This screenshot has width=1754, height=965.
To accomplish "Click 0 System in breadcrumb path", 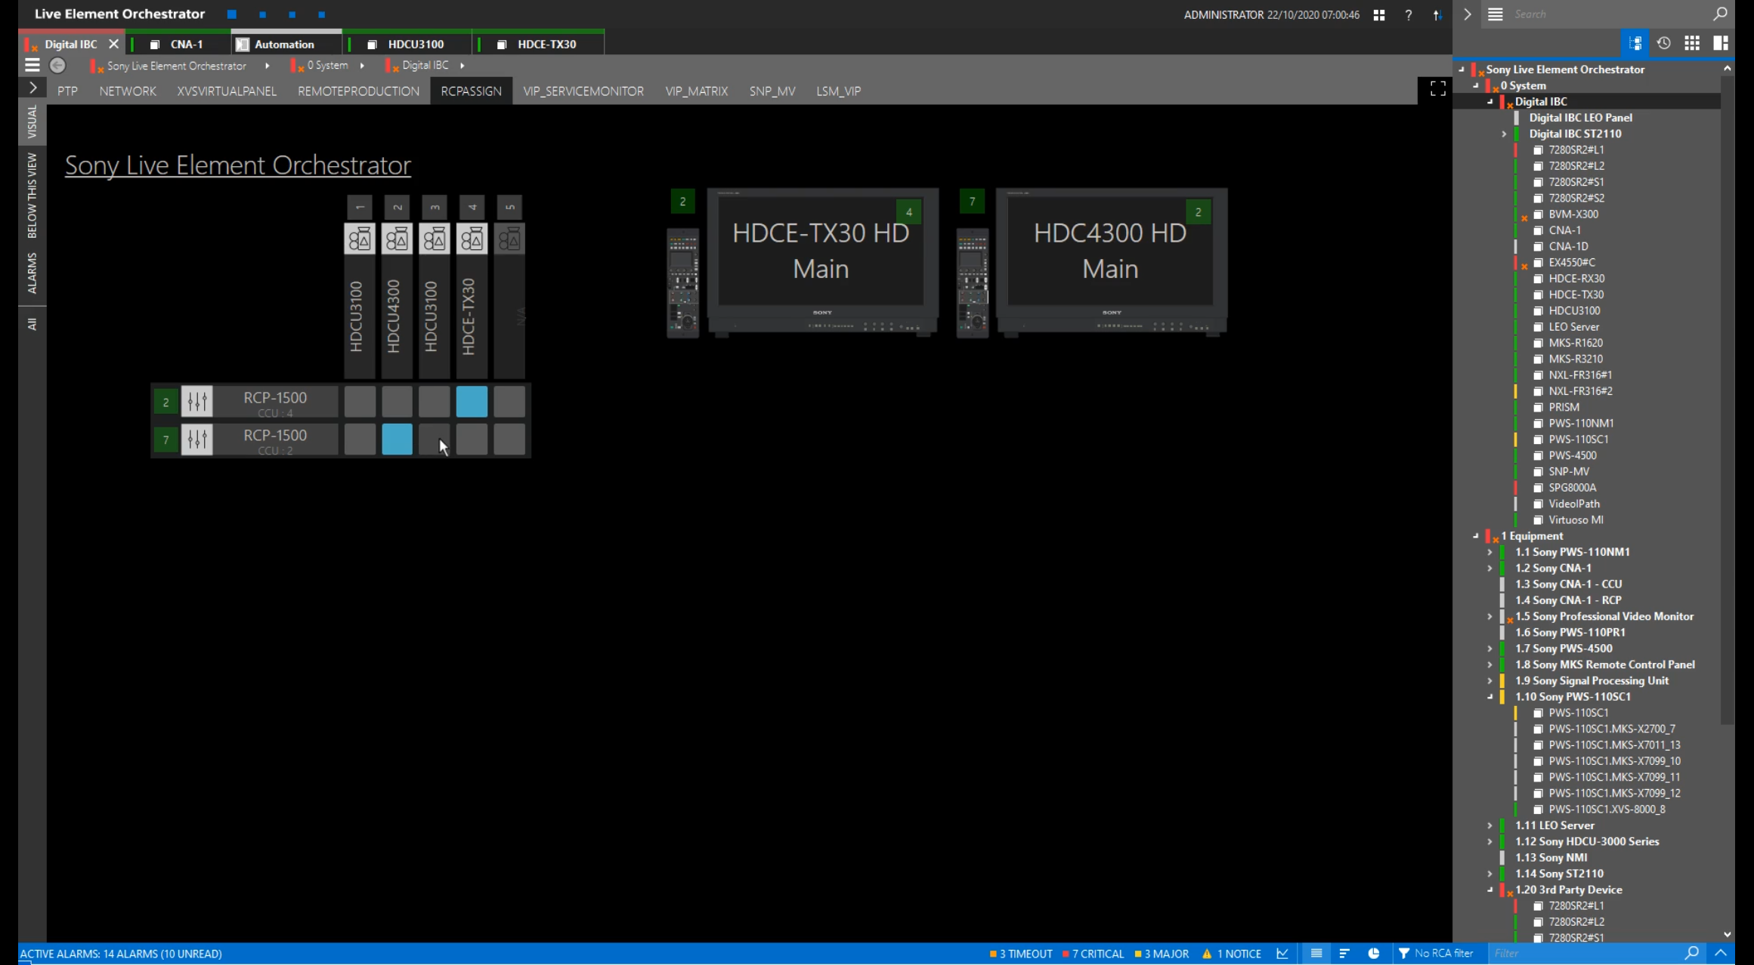I will pos(327,66).
